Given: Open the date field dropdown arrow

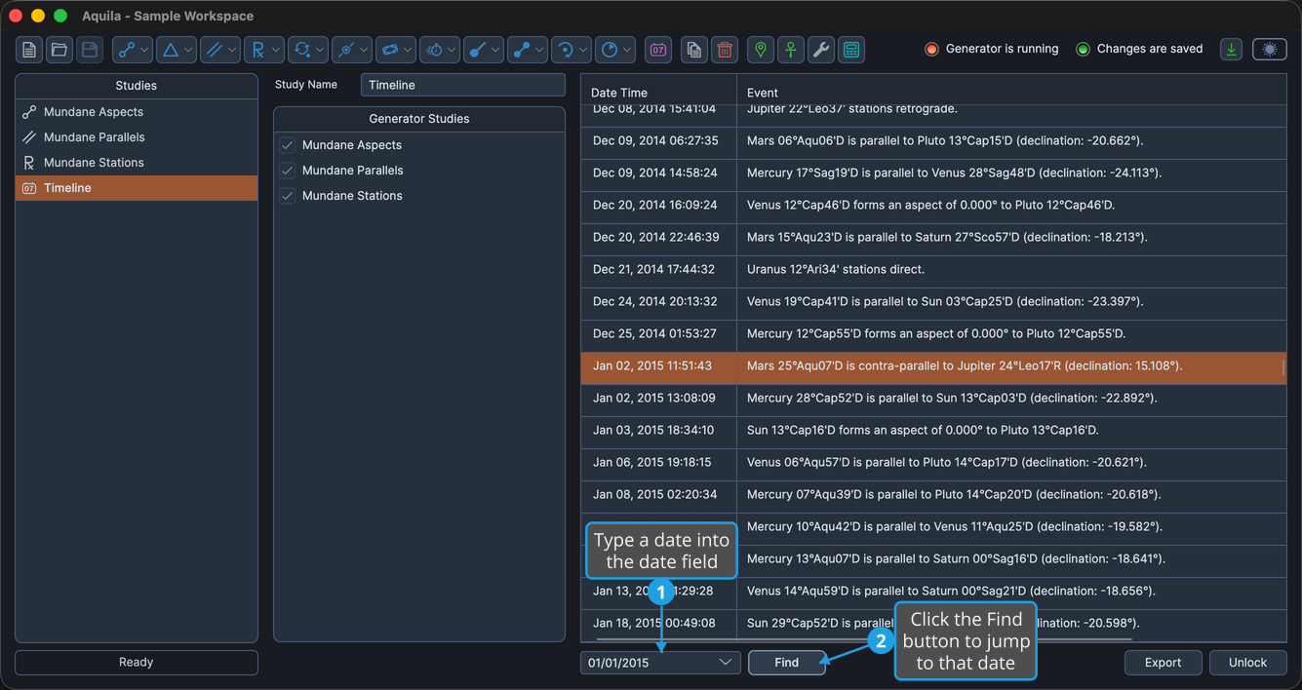Looking at the screenshot, I should coord(726,663).
